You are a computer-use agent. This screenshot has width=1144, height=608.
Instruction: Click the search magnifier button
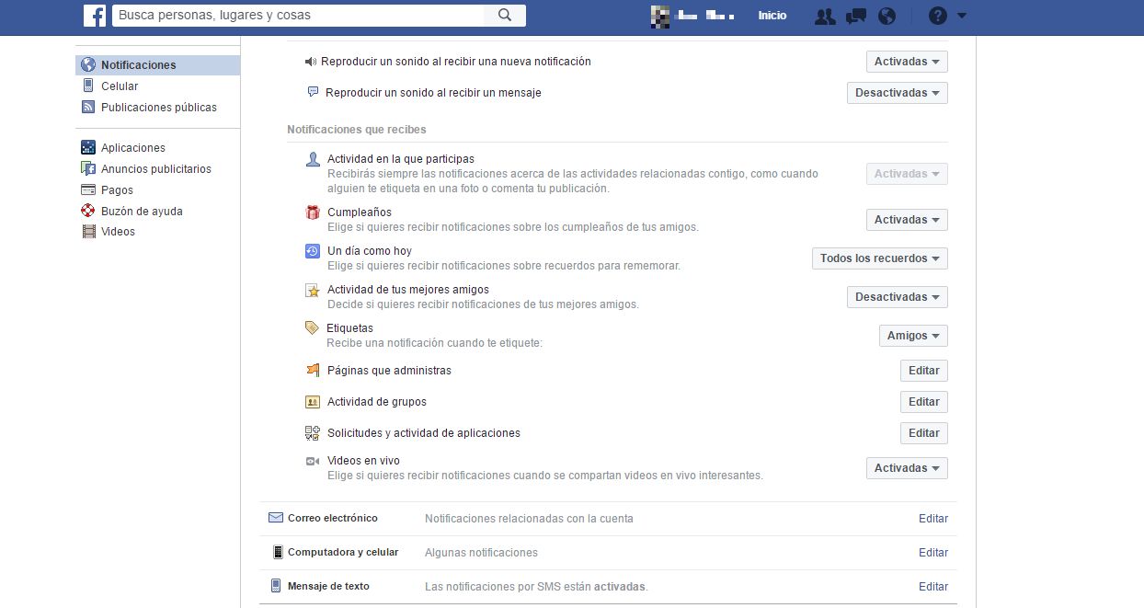[x=505, y=16]
